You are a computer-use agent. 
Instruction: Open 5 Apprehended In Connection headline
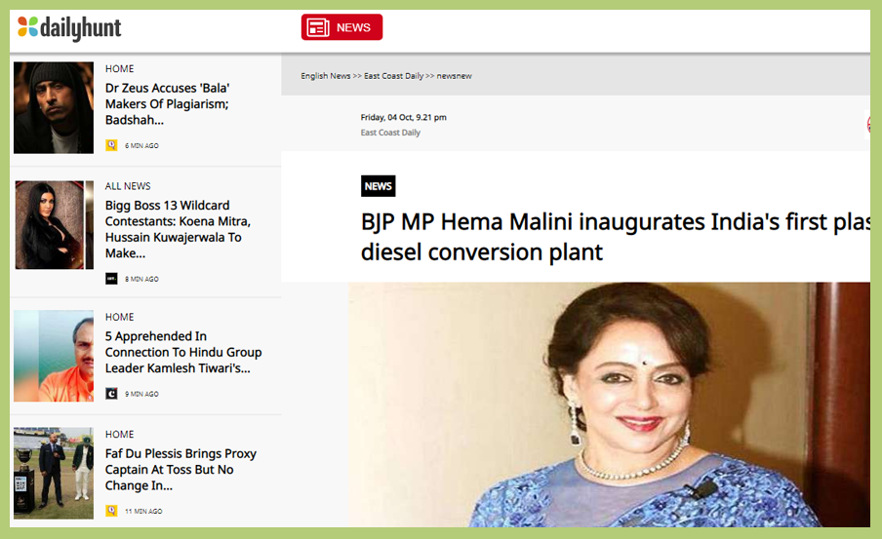183,353
